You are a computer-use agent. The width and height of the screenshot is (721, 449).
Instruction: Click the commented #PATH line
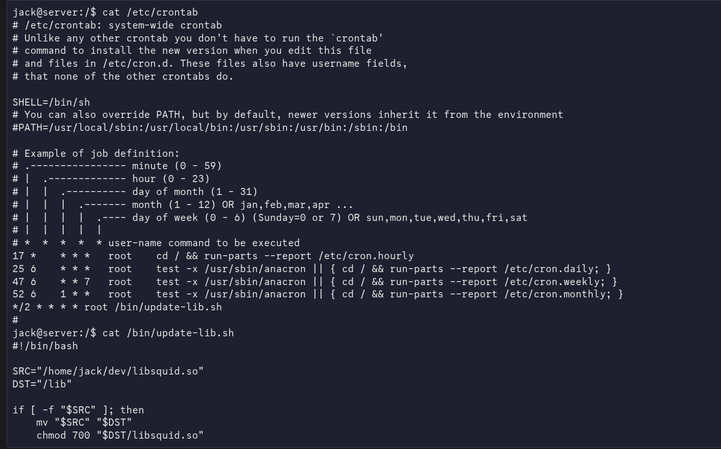pos(210,128)
